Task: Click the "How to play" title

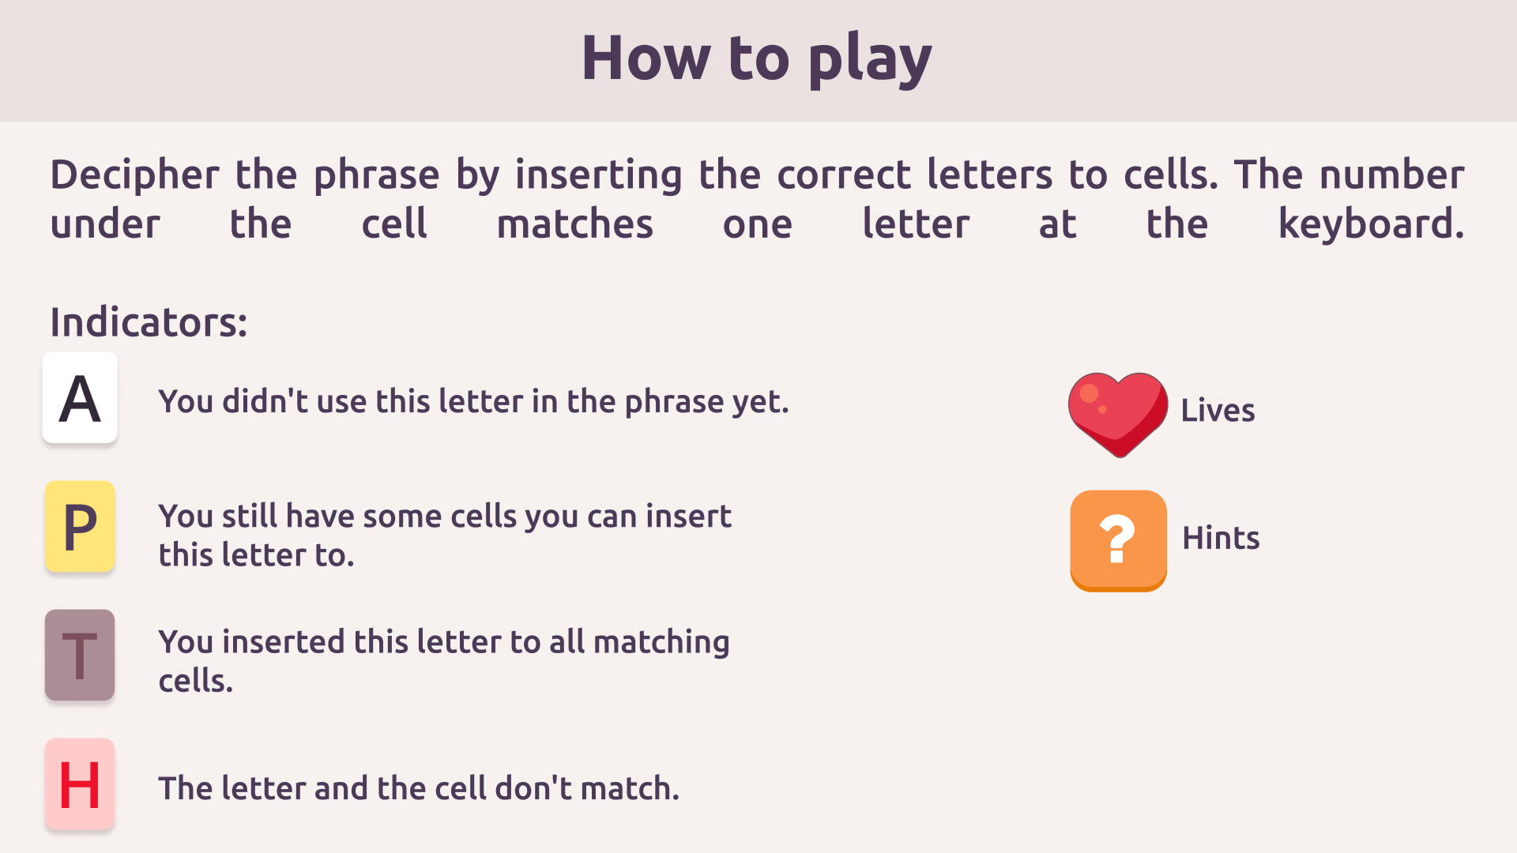Action: 757,58
